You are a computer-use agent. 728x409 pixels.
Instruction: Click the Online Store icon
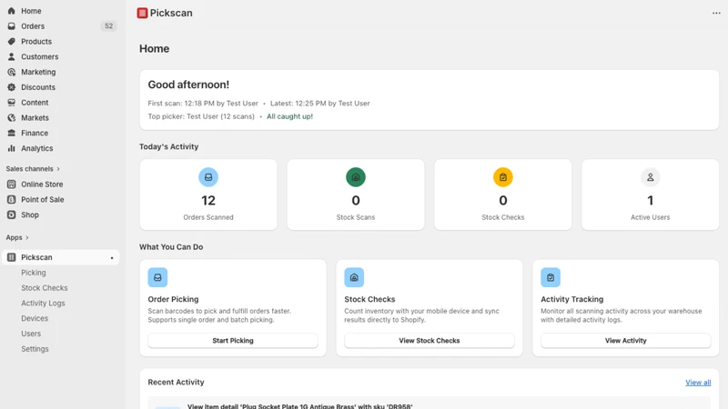(x=12, y=185)
